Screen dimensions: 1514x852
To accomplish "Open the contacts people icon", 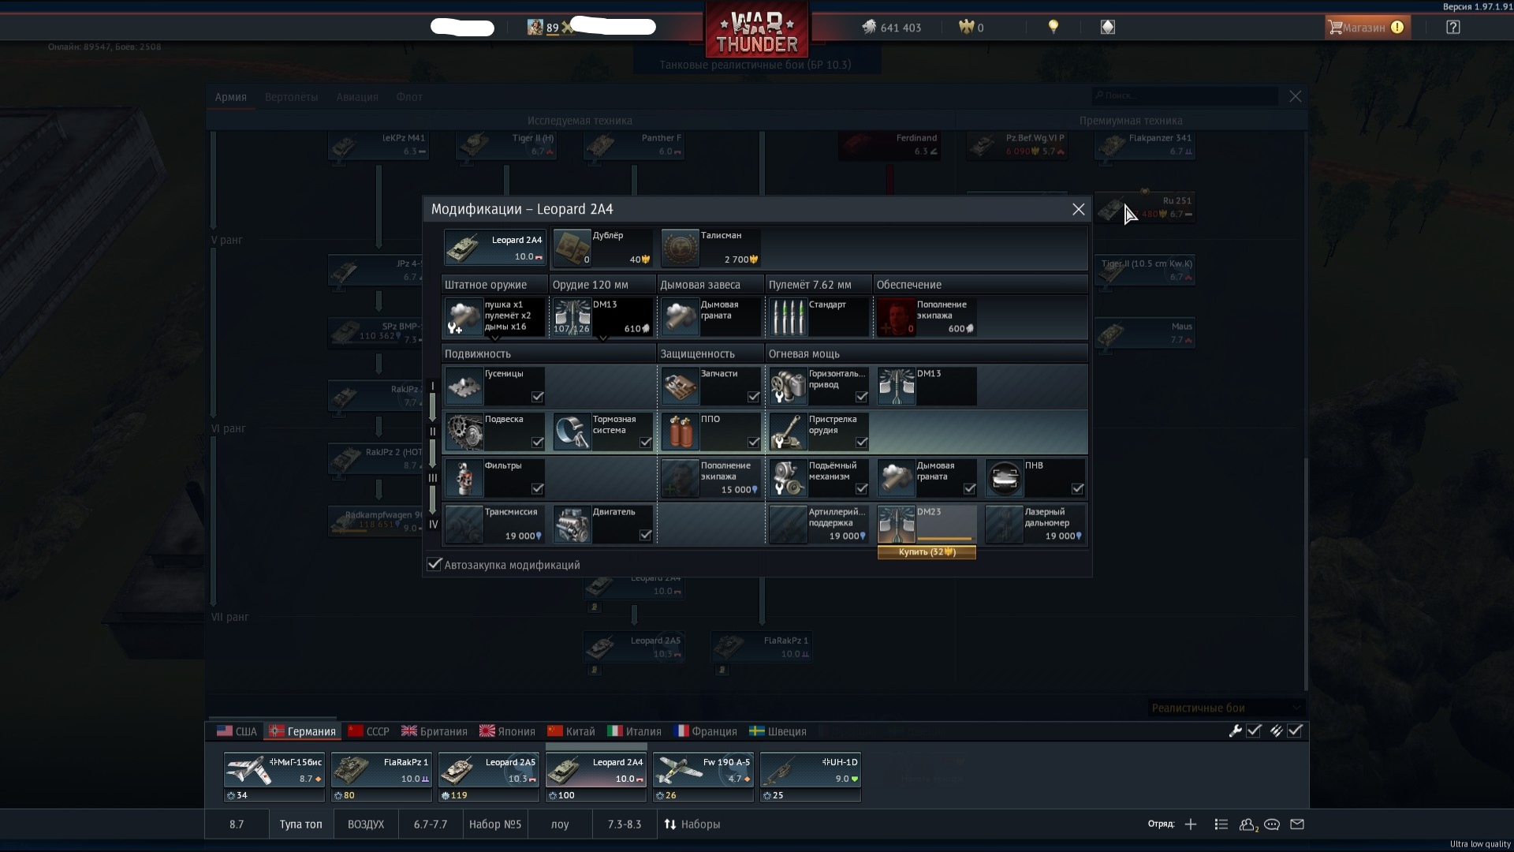I will click(1247, 824).
